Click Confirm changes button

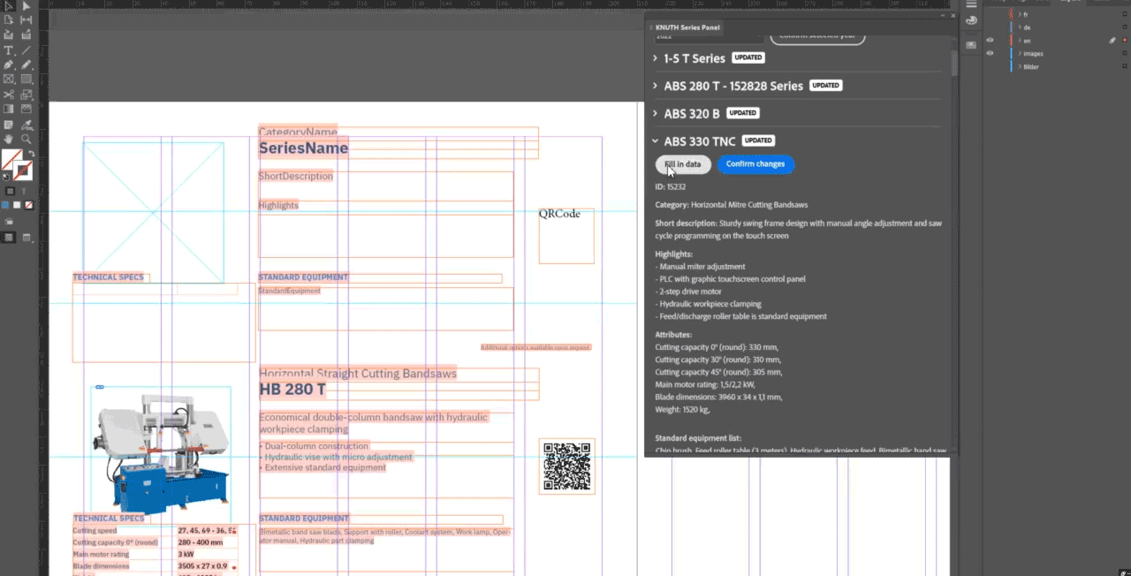pos(755,164)
